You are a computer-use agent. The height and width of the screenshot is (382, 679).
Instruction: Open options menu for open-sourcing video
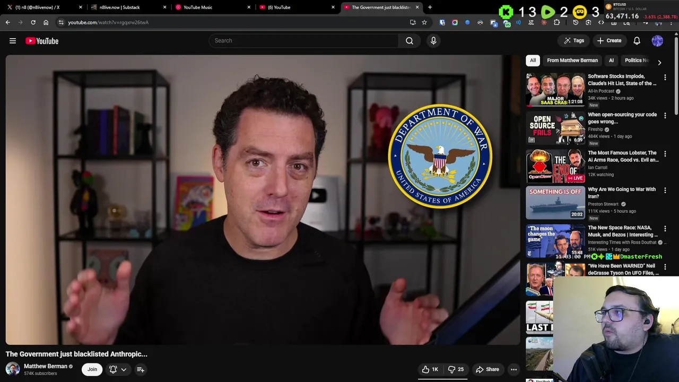[665, 116]
